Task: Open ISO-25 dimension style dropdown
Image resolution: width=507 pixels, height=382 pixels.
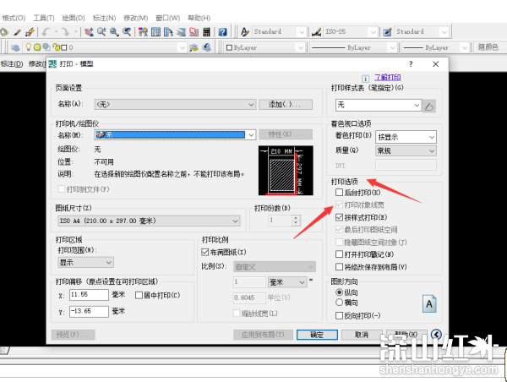Action: (x=350, y=32)
